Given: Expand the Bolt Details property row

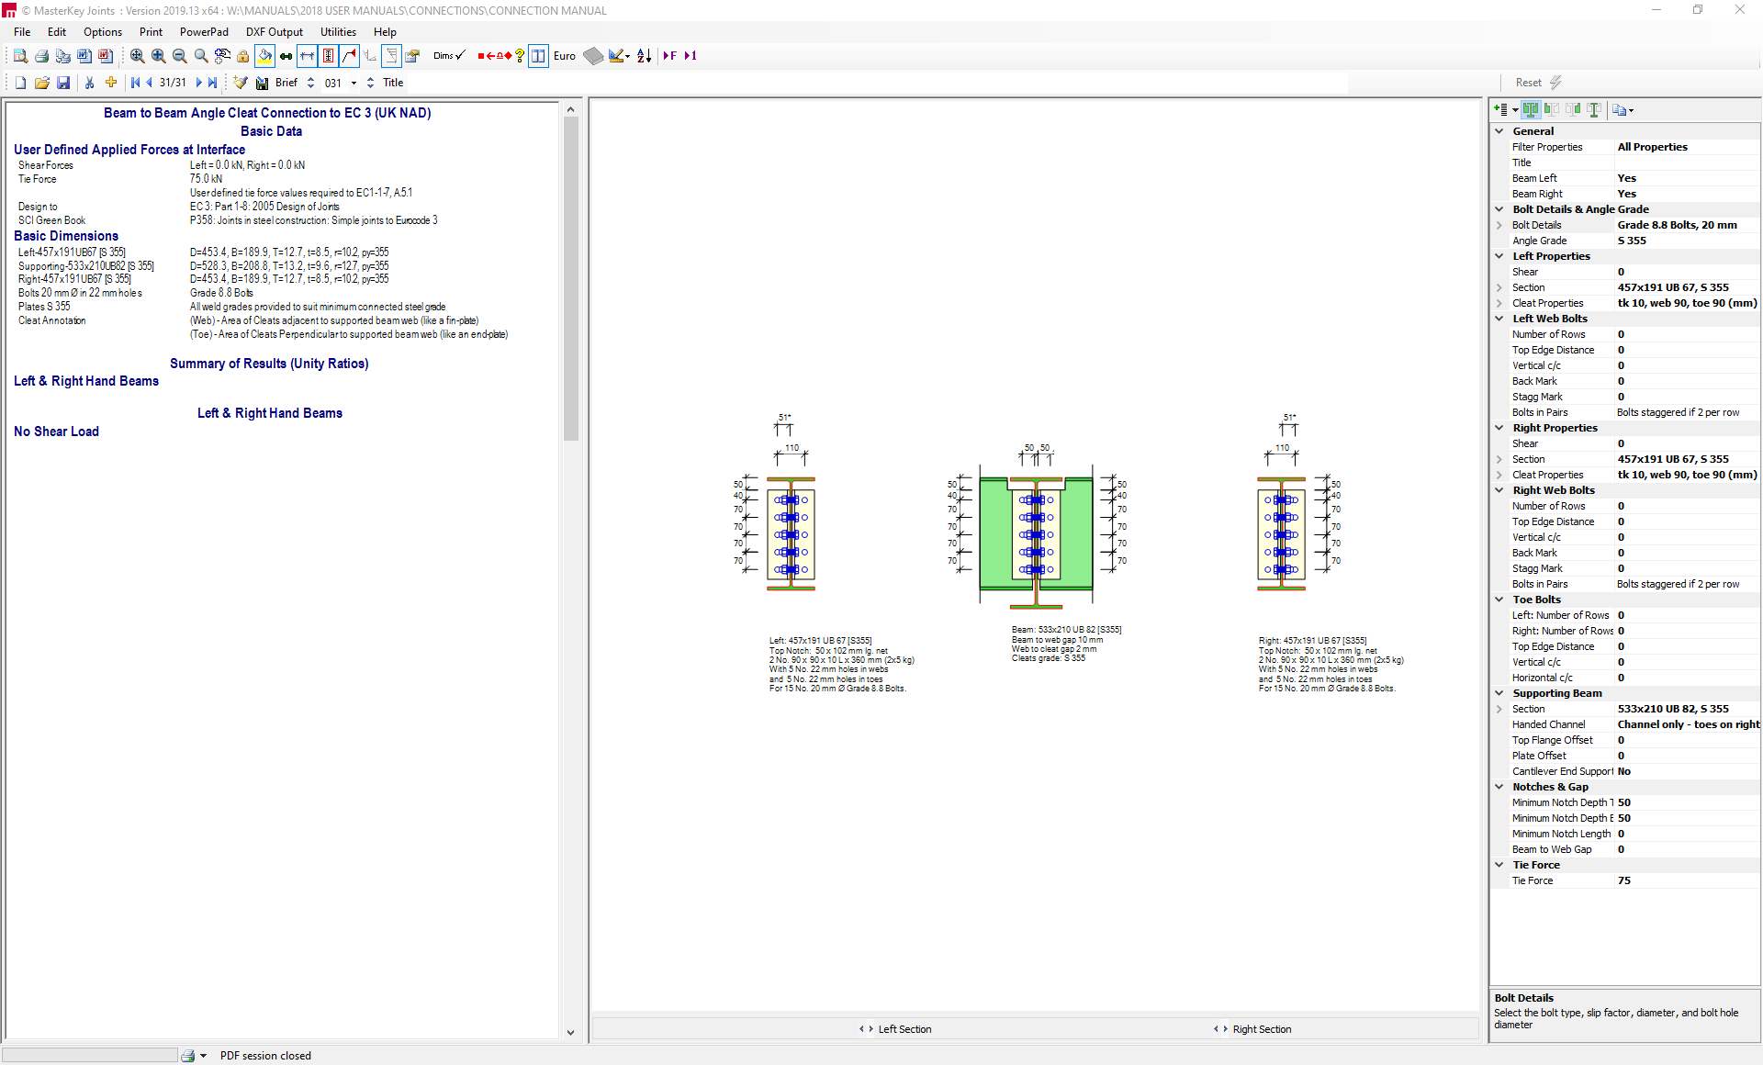Looking at the screenshot, I should pyautogui.click(x=1499, y=225).
